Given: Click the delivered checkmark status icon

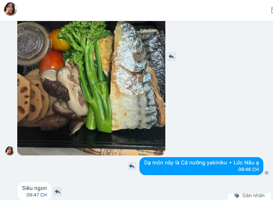Looking at the screenshot, I should [x=266, y=173].
